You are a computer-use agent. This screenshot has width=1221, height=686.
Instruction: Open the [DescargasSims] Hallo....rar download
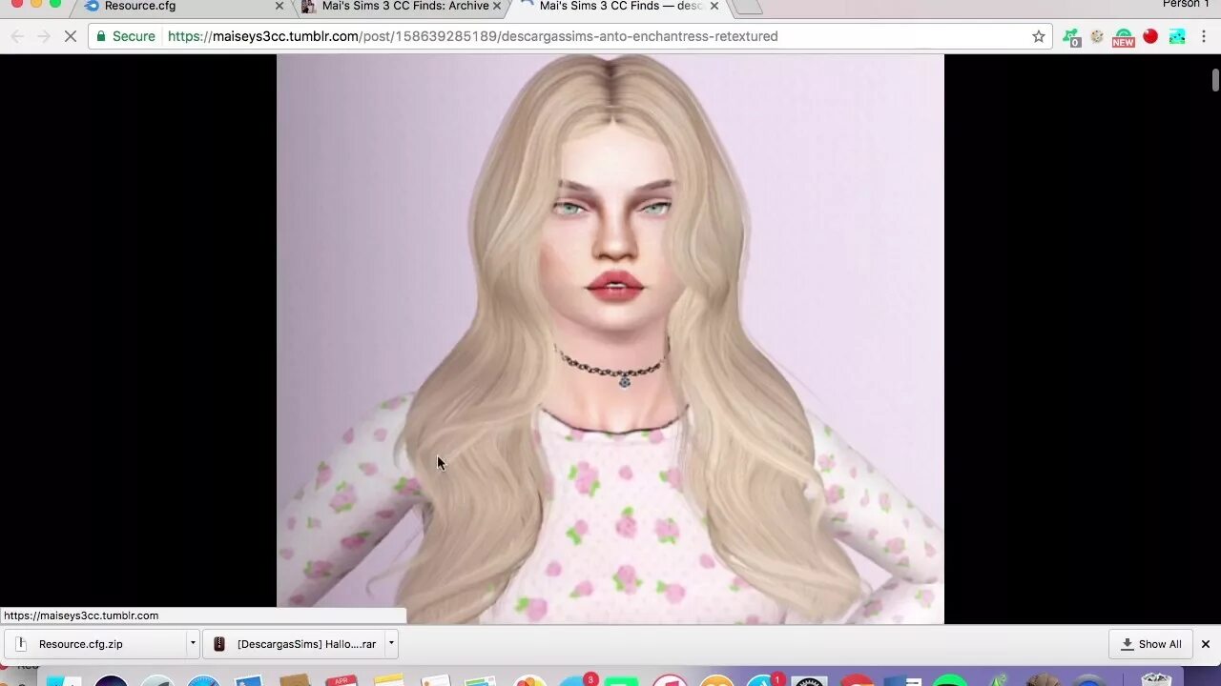(x=293, y=644)
